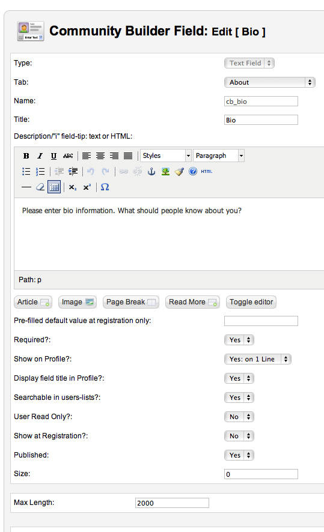Apply underline formatting in editor
Screen dimensions: 324x532
[53, 156]
